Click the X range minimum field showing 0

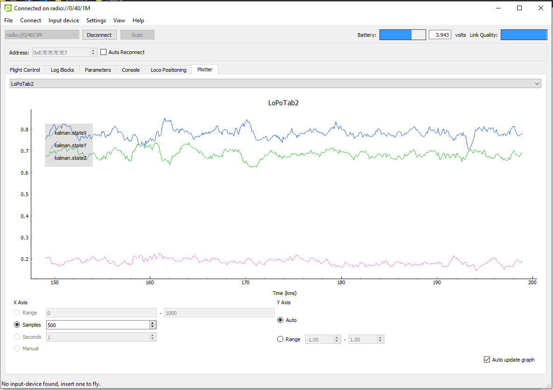tap(101, 313)
